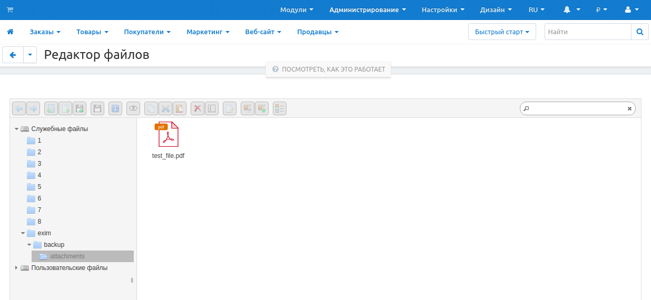Open the Модули dropdown menu

(x=297, y=9)
